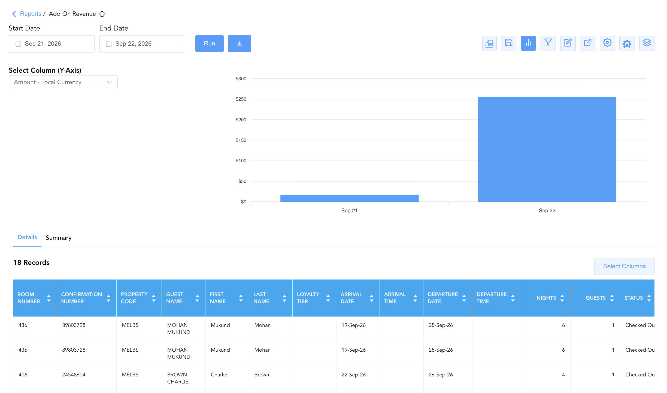This screenshot has width=667, height=393.
Task: Click confirmation number 24548604
Action: [74, 374]
